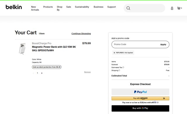
Task: Click the Affirm info icon
Action: click(158, 102)
